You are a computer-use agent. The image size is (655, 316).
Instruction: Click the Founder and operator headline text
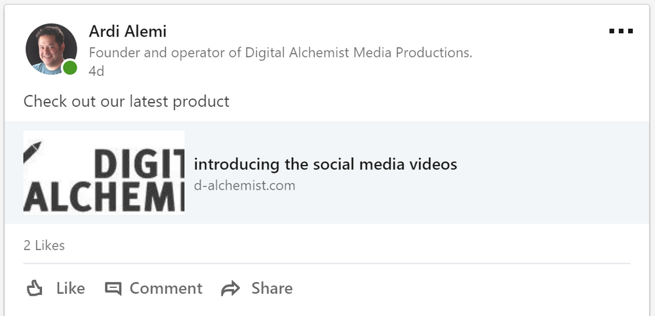[280, 52]
